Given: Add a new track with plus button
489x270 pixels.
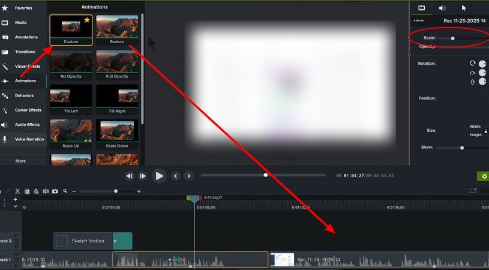Looking at the screenshot, I should pos(15,199).
